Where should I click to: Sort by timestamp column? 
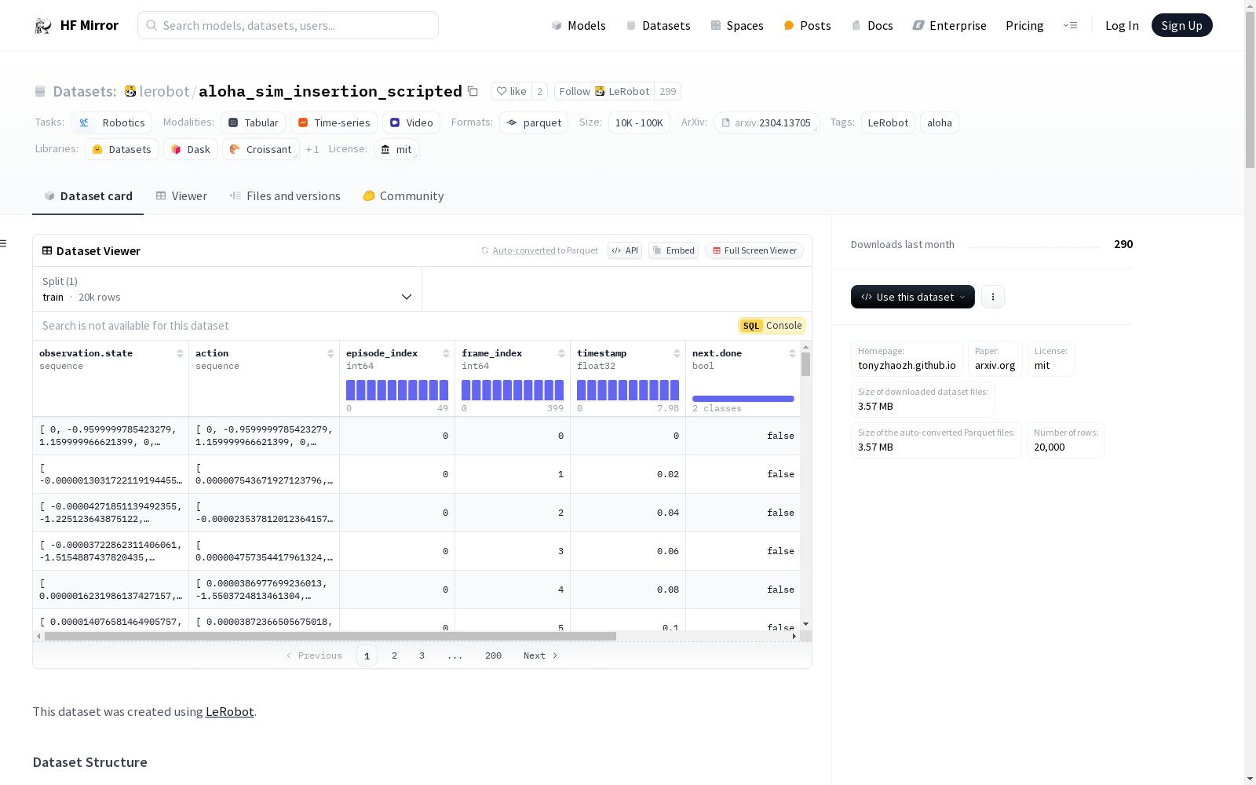click(677, 353)
